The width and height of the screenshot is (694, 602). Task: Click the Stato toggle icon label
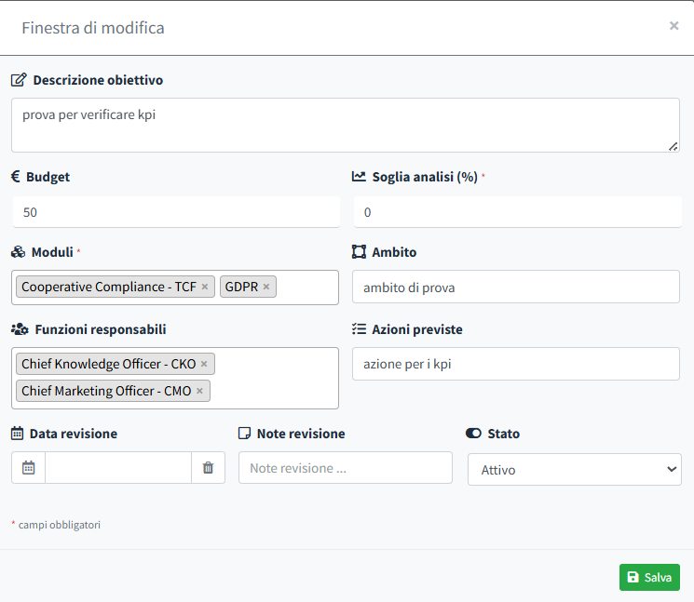473,434
